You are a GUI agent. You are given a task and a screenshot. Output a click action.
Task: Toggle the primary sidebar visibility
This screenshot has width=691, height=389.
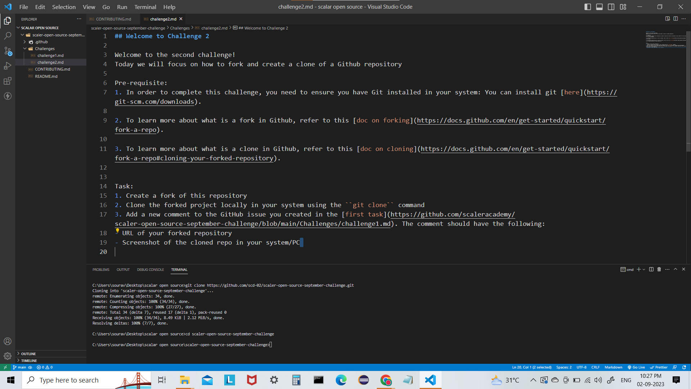coord(587,6)
